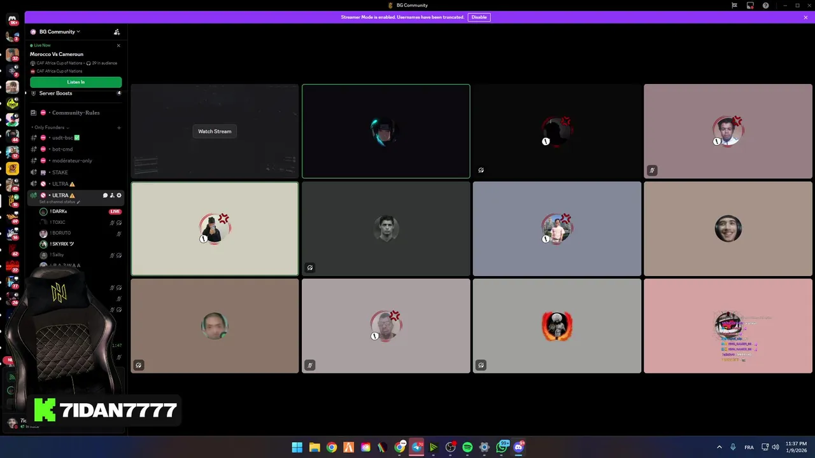The width and height of the screenshot is (815, 458).
Task: Open Discord icon in taskbar
Action: pyautogui.click(x=518, y=447)
